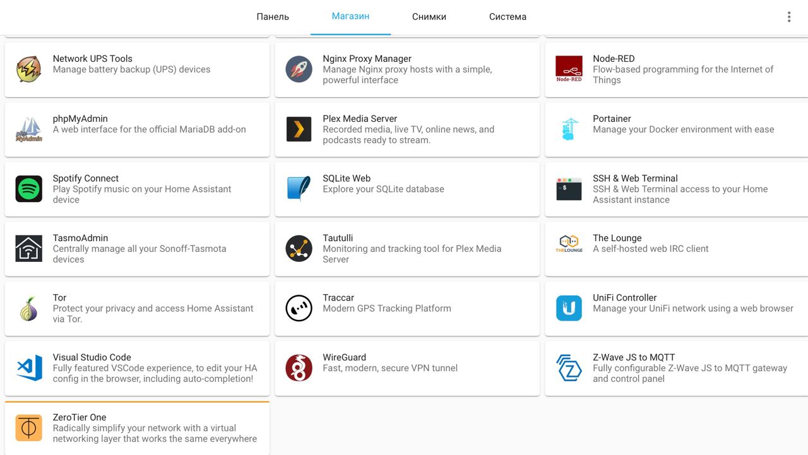Switch to the Панель tab

point(273,17)
